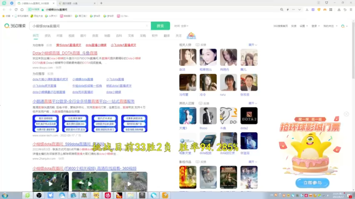Image resolution: width=355 pixels, height=199 pixels.
Task: Open the four-square extensions grid icon
Action: click(331, 10)
